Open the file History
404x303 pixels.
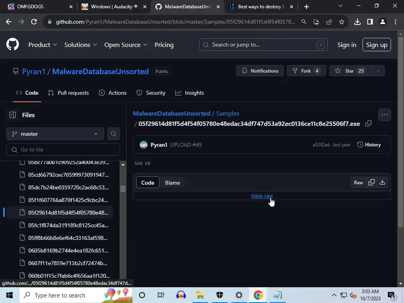tap(369, 145)
